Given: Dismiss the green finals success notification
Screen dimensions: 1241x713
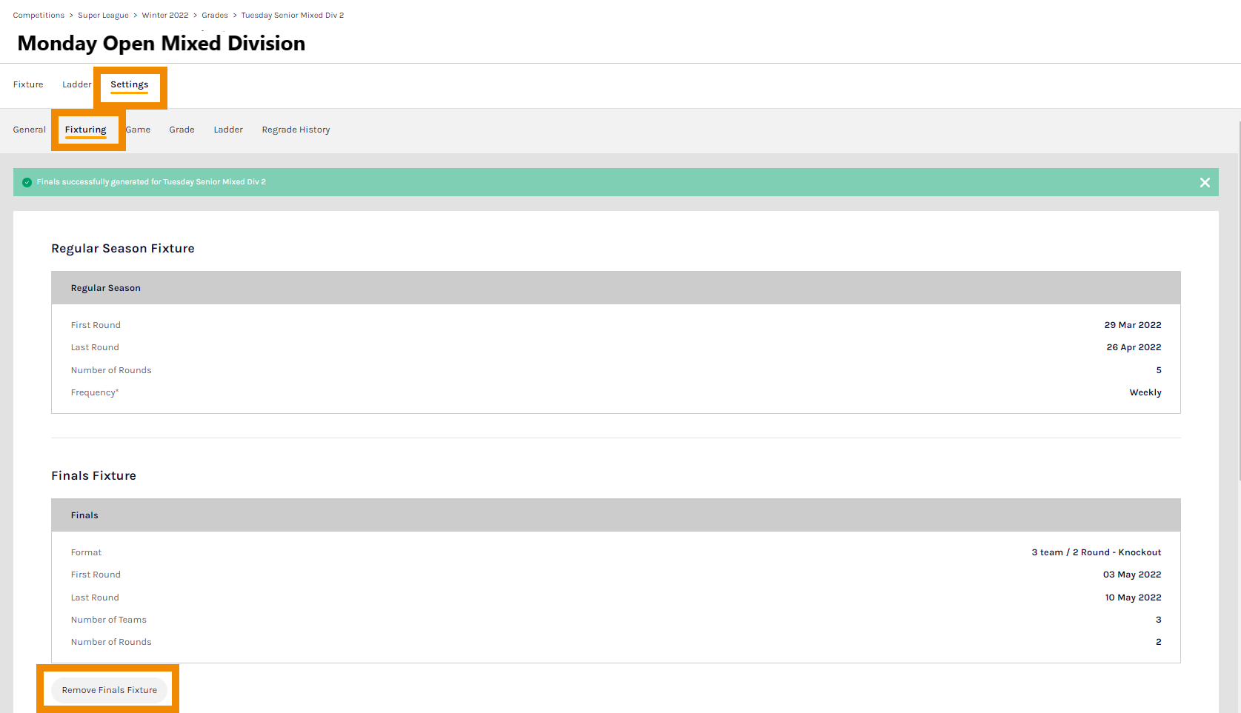Looking at the screenshot, I should click(x=1205, y=182).
